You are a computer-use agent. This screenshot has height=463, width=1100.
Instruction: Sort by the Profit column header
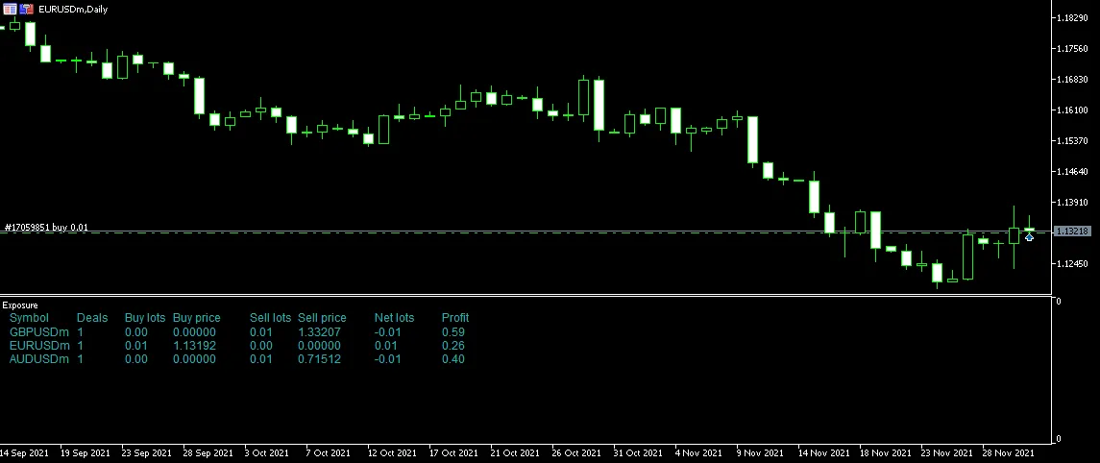click(x=455, y=318)
